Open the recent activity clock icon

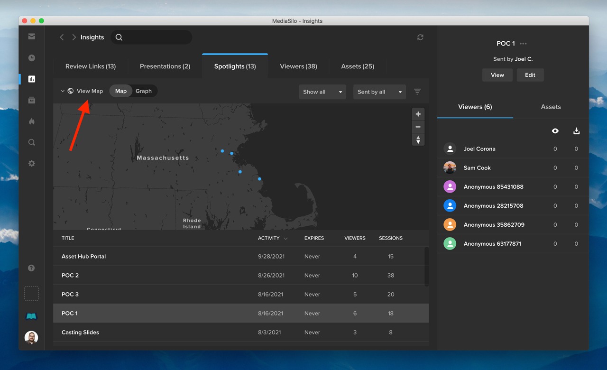click(32, 58)
